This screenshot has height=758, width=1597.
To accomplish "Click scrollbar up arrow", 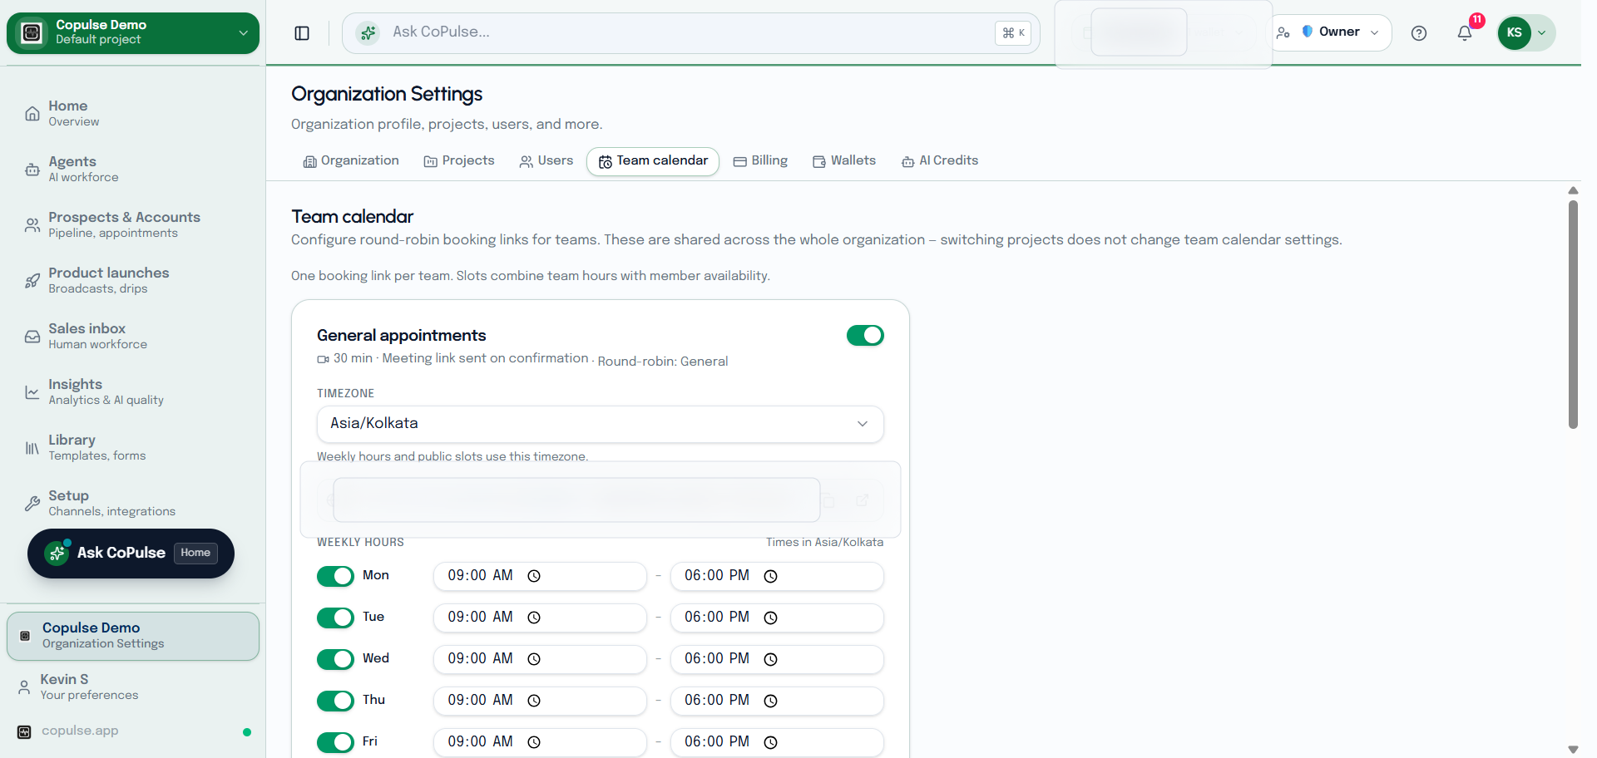I will (1573, 190).
